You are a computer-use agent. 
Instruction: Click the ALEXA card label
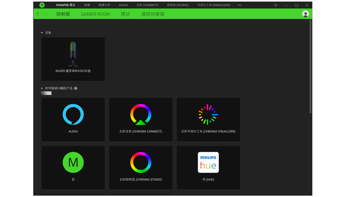(73, 131)
